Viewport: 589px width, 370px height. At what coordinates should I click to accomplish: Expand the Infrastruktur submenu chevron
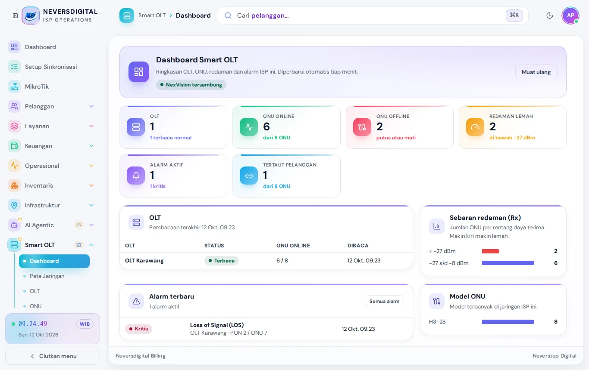pyautogui.click(x=91, y=205)
